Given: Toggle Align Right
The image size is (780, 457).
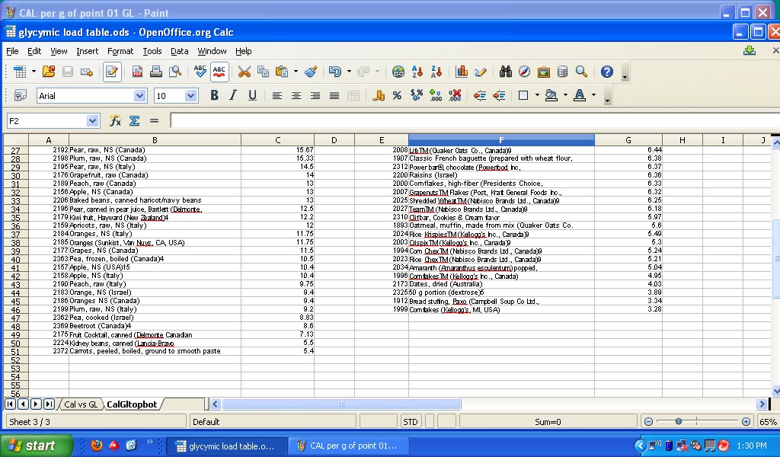Looking at the screenshot, I should click(x=315, y=95).
